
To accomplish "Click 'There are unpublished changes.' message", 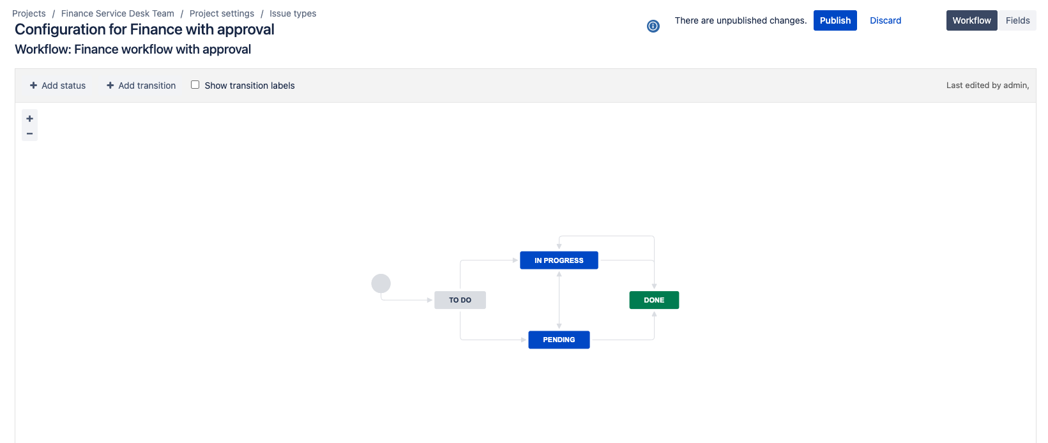I will (741, 20).
